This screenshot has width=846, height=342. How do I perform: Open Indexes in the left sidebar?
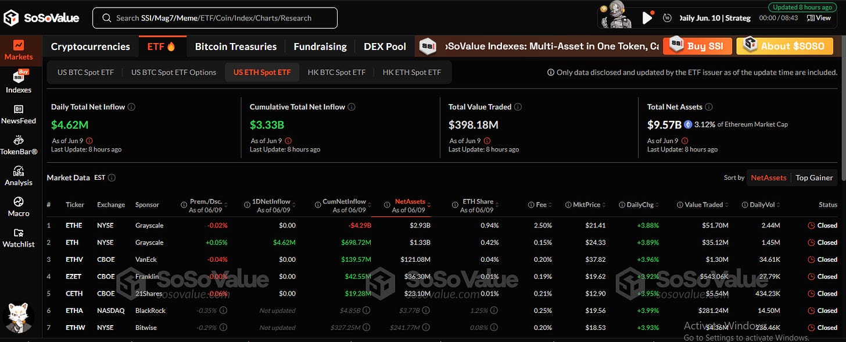point(19,82)
